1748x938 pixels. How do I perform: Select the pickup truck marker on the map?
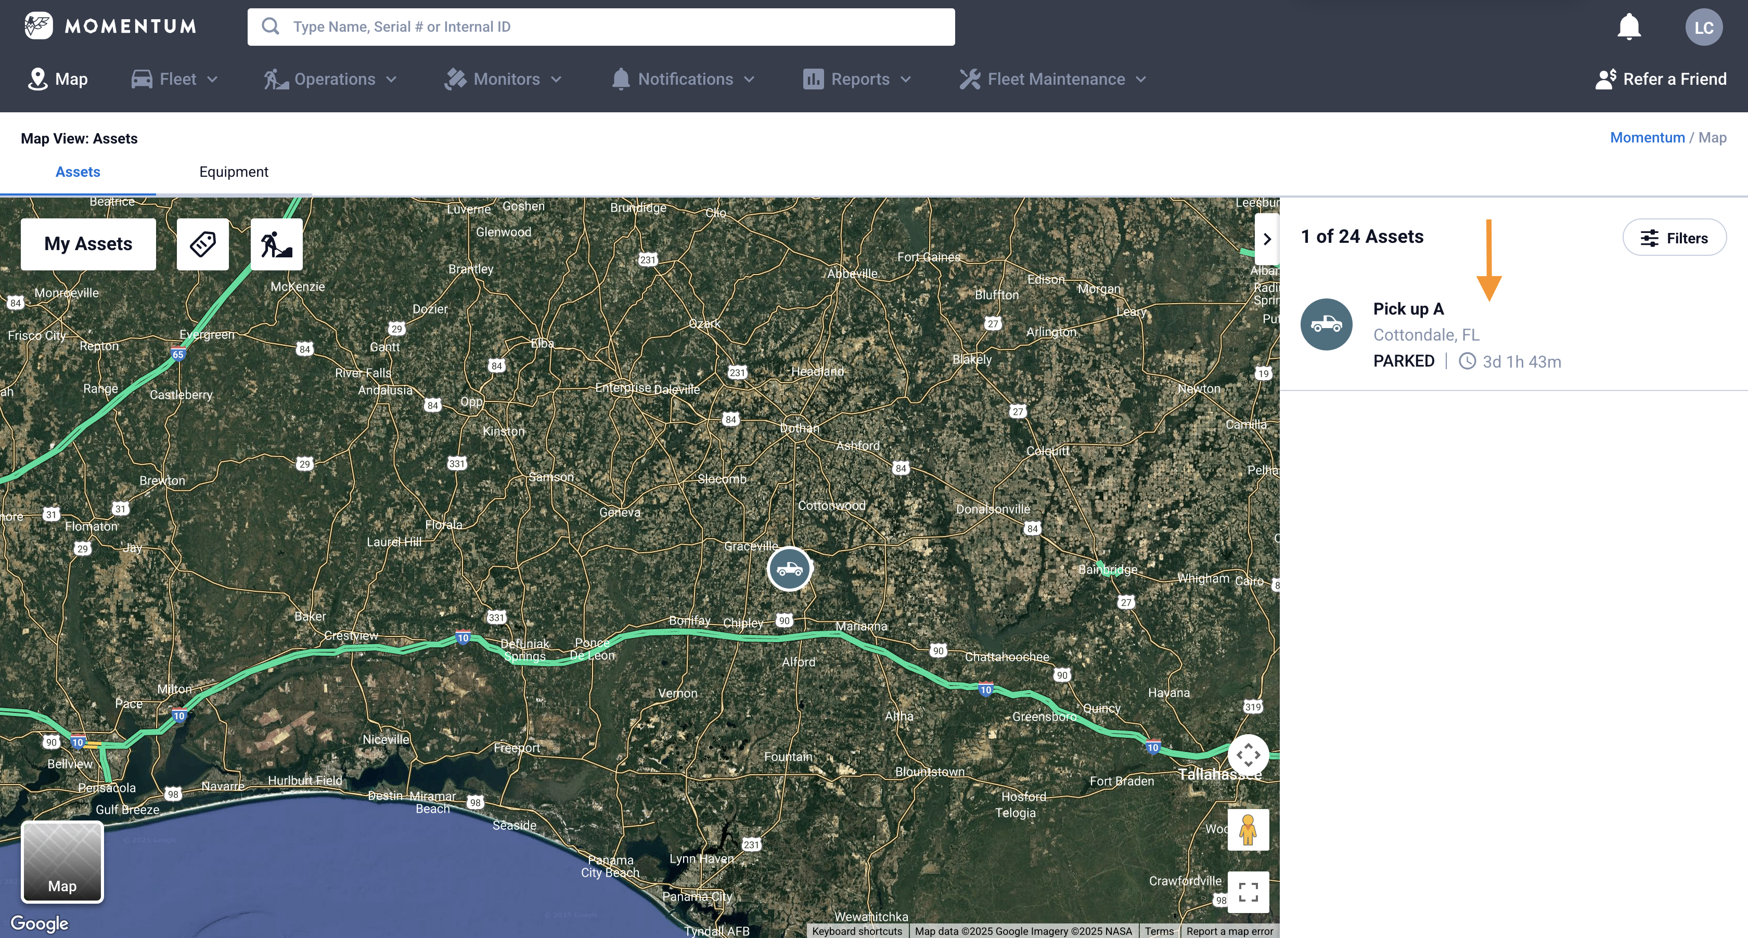[x=789, y=568]
